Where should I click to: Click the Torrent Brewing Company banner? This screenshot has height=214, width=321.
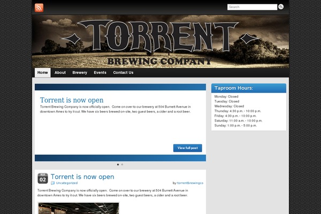click(x=160, y=42)
